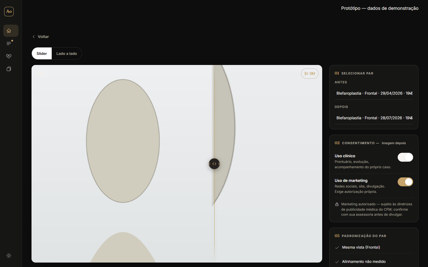Toggle the Uso clínico switch
The height and width of the screenshot is (267, 428).
tap(405, 157)
